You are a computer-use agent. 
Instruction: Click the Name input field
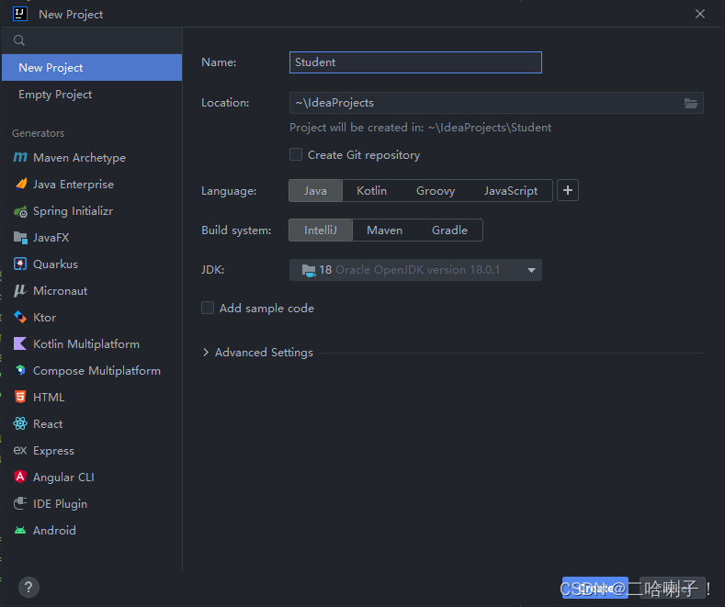(x=415, y=62)
